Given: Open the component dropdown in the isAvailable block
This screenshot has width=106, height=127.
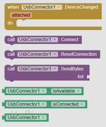Looking at the screenshot, I should [x=26, y=91].
